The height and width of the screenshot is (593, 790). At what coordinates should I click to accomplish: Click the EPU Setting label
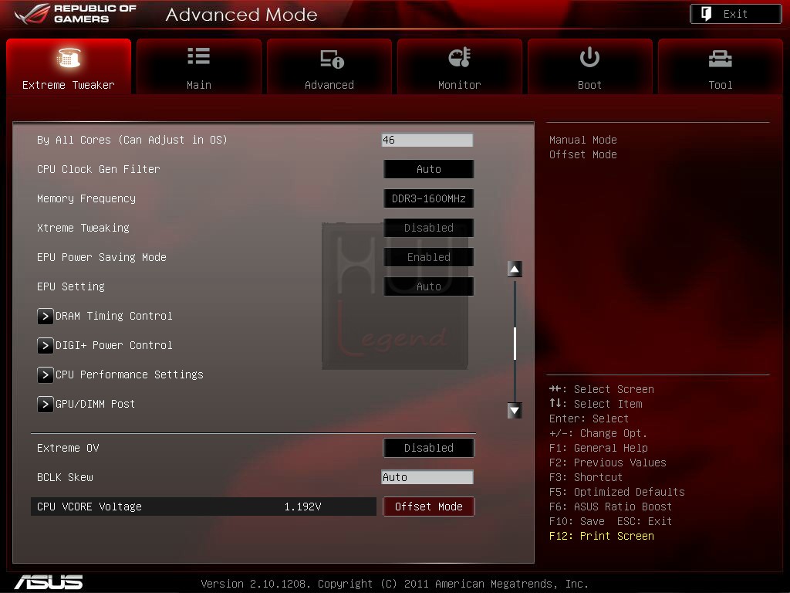coord(71,286)
